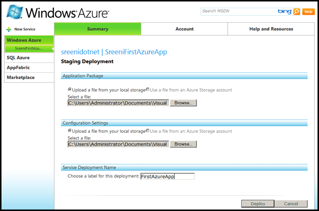The height and width of the screenshot is (211, 319).
Task: Click the orange Bing search magnifier icon
Action: pos(296,11)
